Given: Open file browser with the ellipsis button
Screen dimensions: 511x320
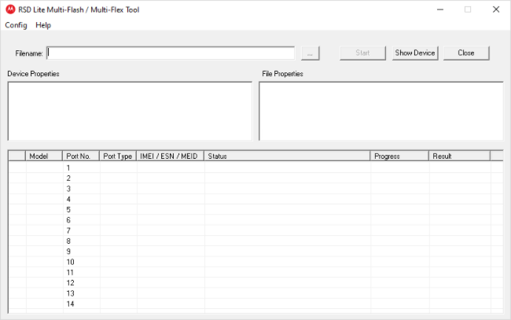Looking at the screenshot, I should pyautogui.click(x=310, y=53).
